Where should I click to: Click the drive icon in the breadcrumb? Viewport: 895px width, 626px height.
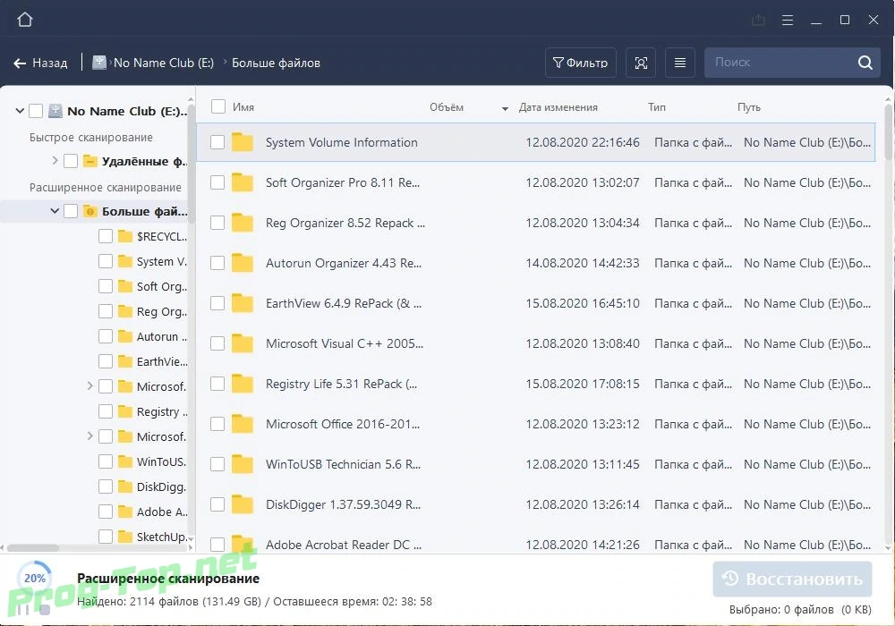[x=99, y=62]
